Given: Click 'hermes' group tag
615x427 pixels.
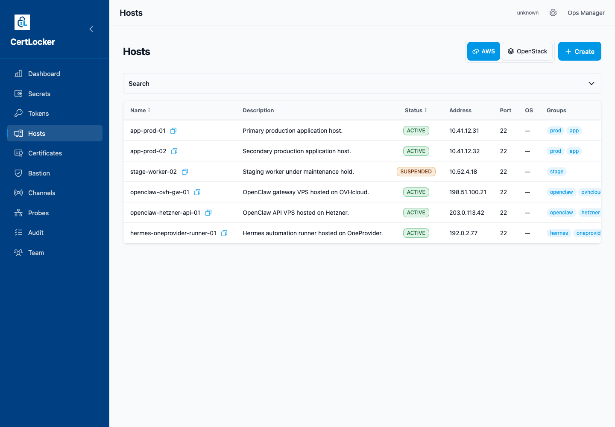Looking at the screenshot, I should (559, 233).
